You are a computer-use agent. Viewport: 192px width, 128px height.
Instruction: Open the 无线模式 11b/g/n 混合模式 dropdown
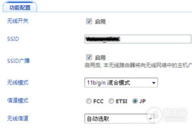(121, 83)
